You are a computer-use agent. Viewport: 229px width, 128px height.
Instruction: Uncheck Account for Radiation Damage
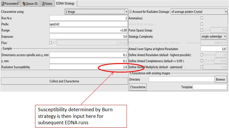[x=131, y=12]
